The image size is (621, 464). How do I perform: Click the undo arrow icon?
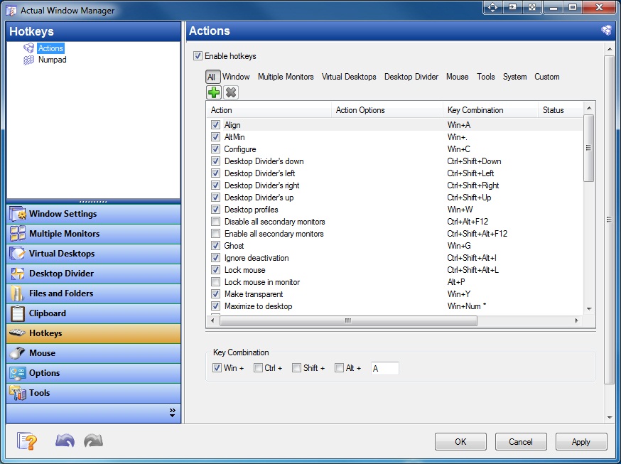coord(65,441)
